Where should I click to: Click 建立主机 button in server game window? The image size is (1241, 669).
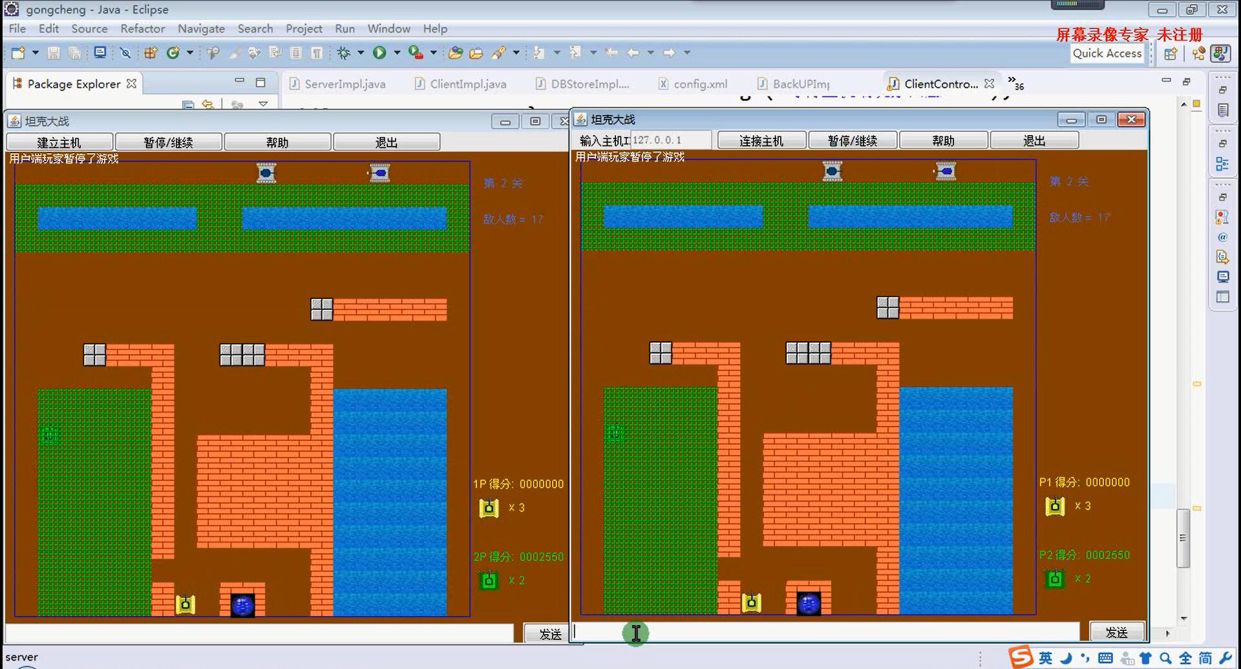[59, 142]
